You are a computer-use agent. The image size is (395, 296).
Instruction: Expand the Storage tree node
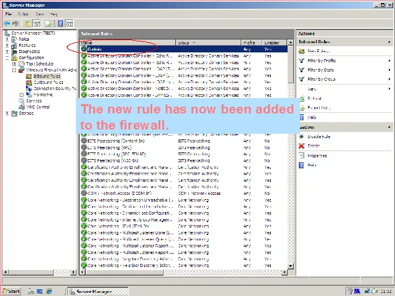pos(7,113)
